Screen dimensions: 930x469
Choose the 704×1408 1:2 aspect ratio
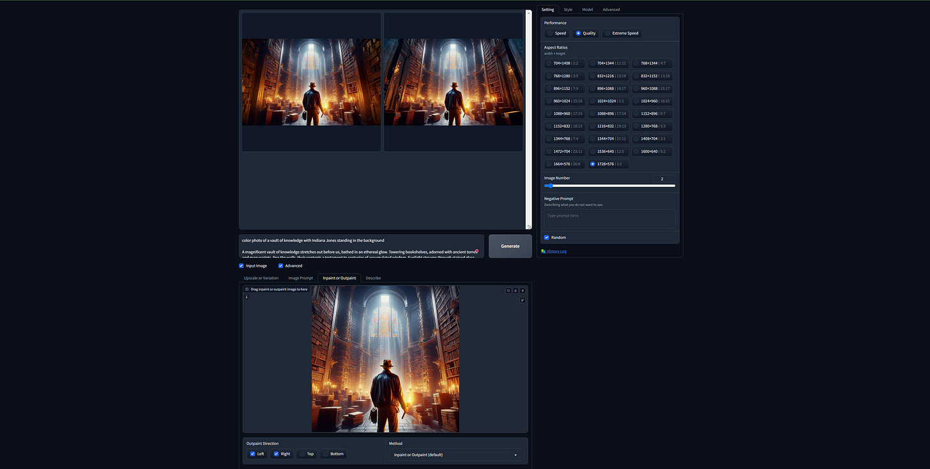[565, 63]
